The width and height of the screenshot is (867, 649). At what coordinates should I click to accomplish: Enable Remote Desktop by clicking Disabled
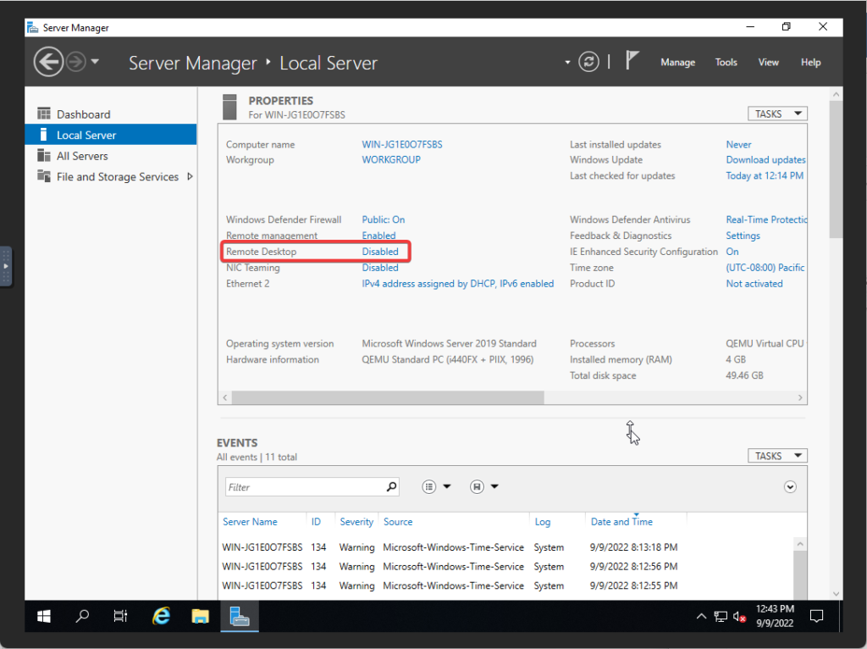pos(381,251)
